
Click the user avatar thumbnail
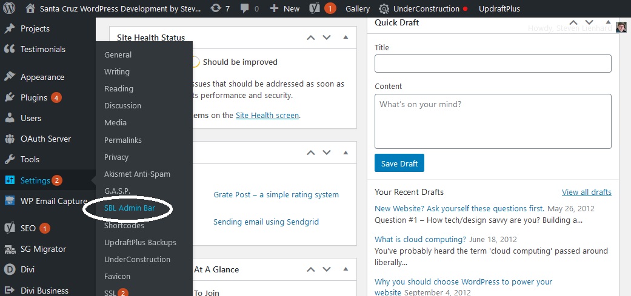(x=621, y=28)
